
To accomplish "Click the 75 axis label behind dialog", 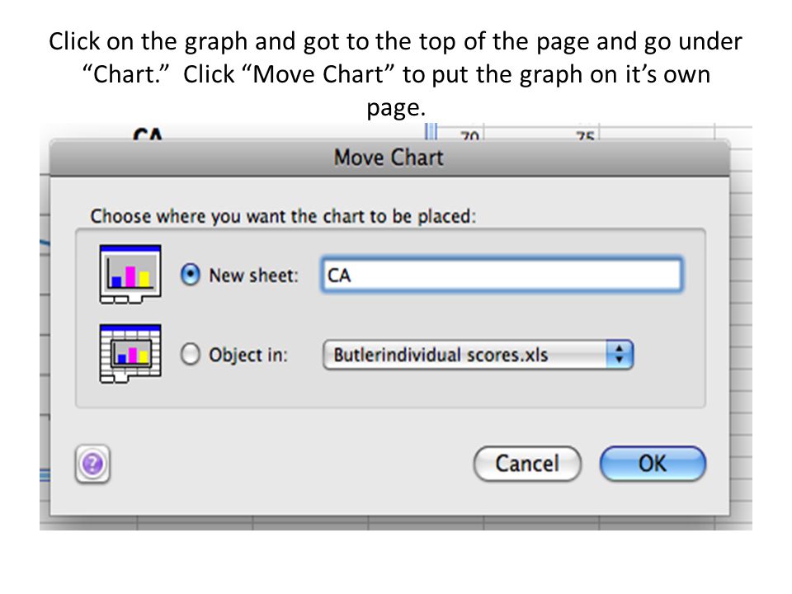I will point(585,135).
